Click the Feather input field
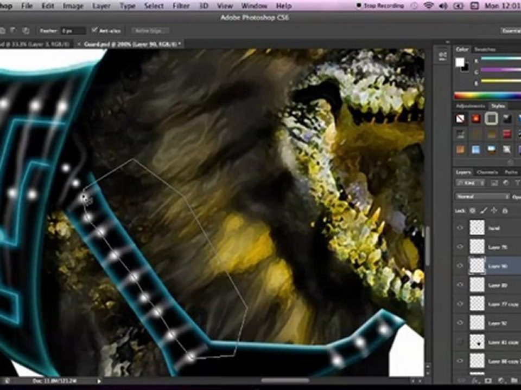This screenshot has width=521, height=390. [x=73, y=31]
